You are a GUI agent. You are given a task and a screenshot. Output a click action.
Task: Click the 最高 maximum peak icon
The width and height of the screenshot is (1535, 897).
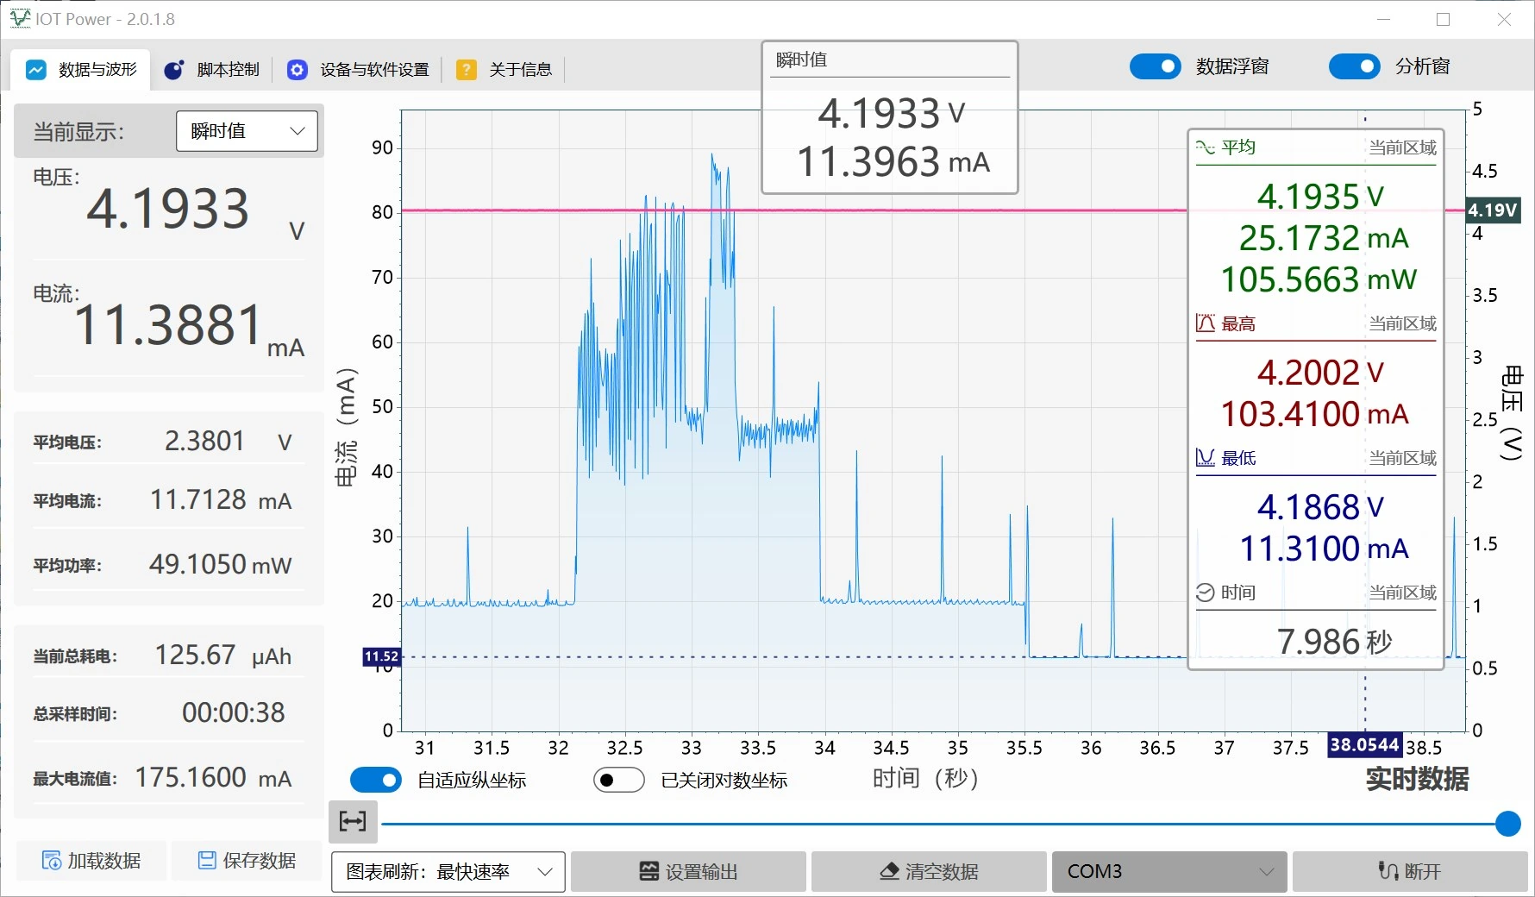(x=1204, y=323)
